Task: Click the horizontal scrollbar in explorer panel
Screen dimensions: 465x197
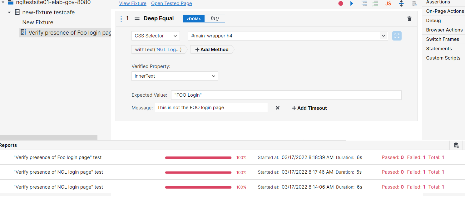Action: pyautogui.click(x=49, y=137)
